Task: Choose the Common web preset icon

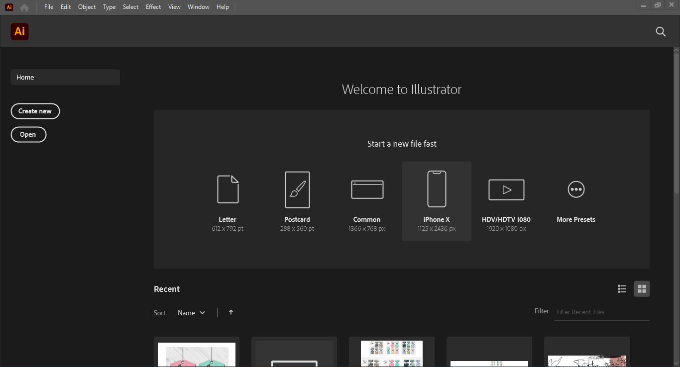Action: [367, 189]
